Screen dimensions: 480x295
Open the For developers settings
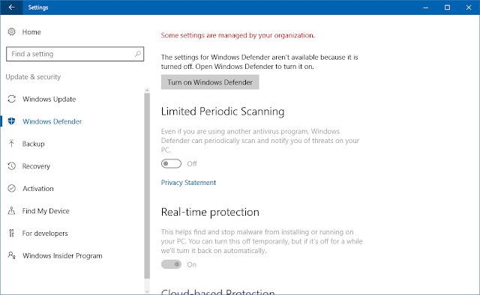[x=45, y=233]
